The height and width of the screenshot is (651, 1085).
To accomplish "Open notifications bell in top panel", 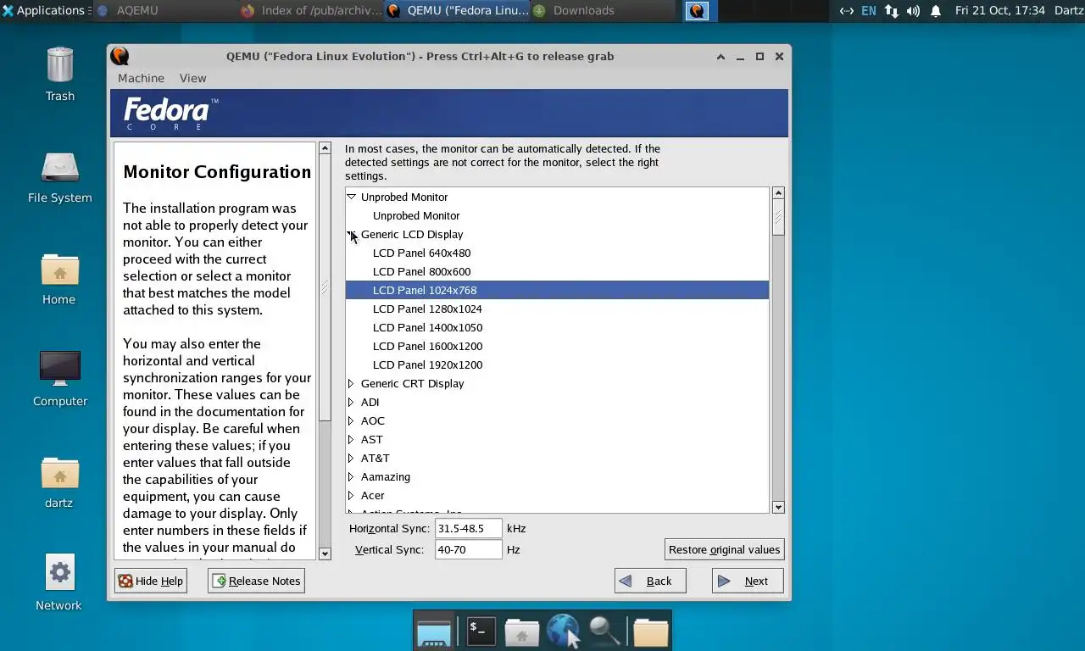I will coord(936,11).
